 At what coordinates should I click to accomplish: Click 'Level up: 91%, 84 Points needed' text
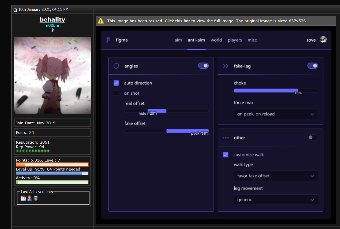pyautogui.click(x=48, y=169)
